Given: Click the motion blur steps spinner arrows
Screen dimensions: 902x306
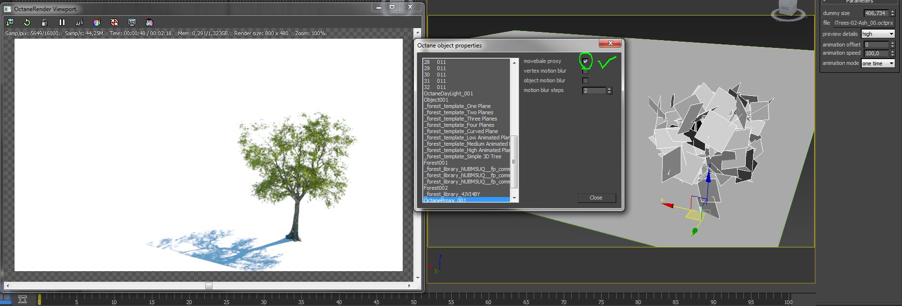Looking at the screenshot, I should pos(609,91).
